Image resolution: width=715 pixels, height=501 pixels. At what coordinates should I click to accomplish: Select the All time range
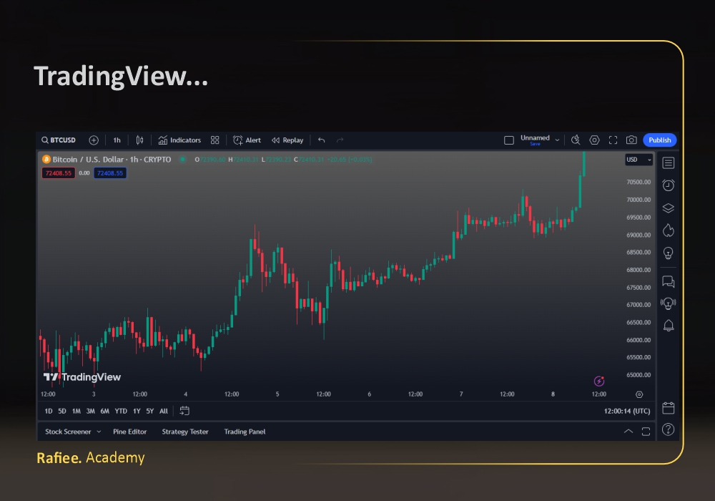click(164, 411)
